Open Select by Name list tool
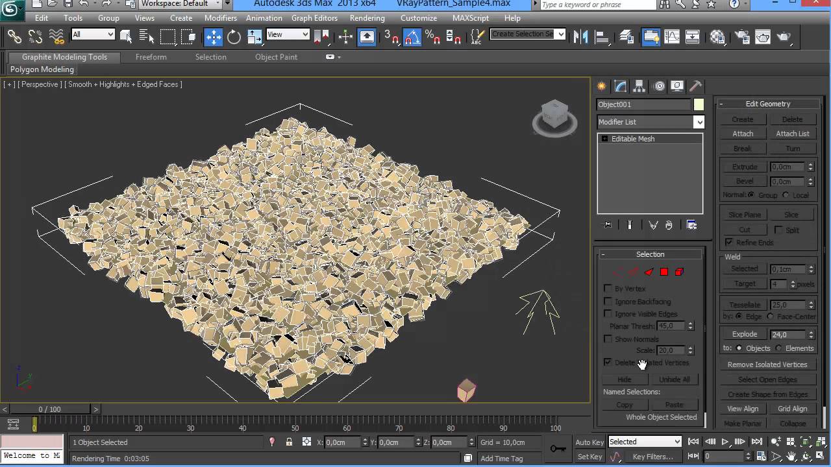831x467 pixels. pyautogui.click(x=147, y=36)
